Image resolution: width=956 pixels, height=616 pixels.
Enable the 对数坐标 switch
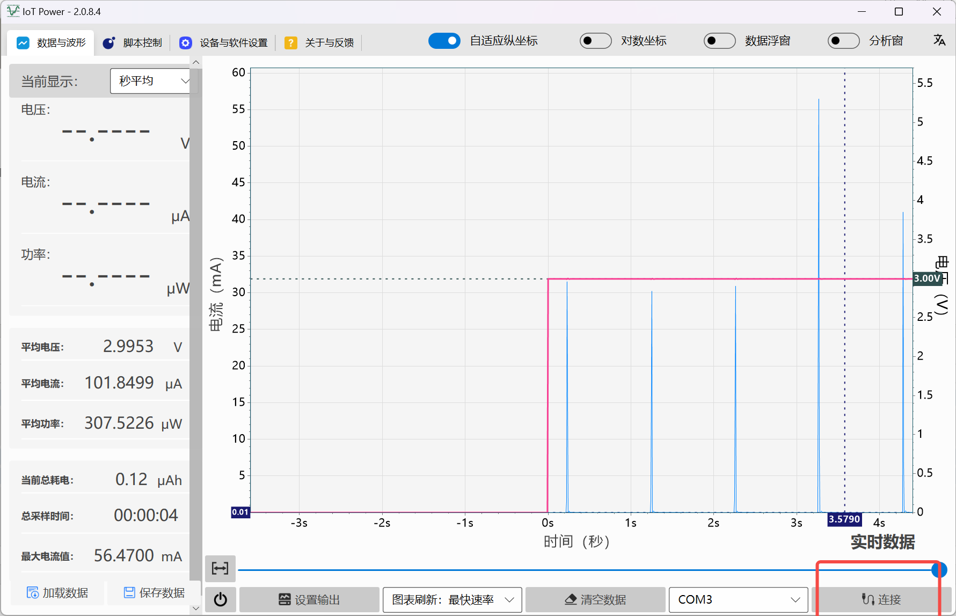[x=596, y=41]
